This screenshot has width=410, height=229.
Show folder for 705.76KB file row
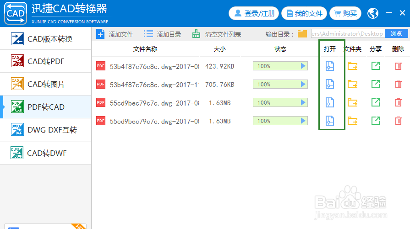[352, 84]
